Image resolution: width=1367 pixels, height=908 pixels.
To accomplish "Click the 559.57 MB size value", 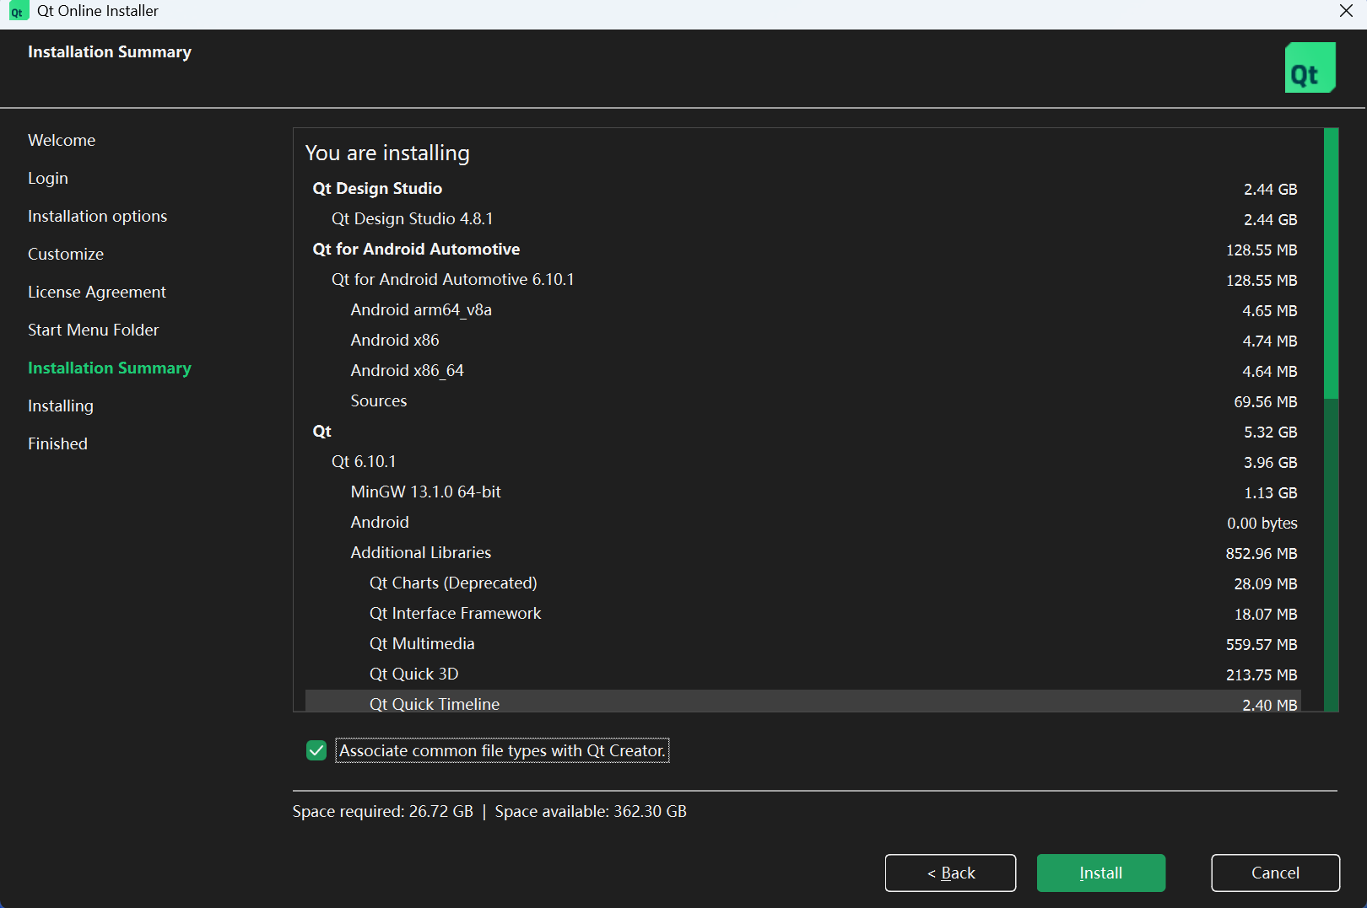I will point(1262,645).
